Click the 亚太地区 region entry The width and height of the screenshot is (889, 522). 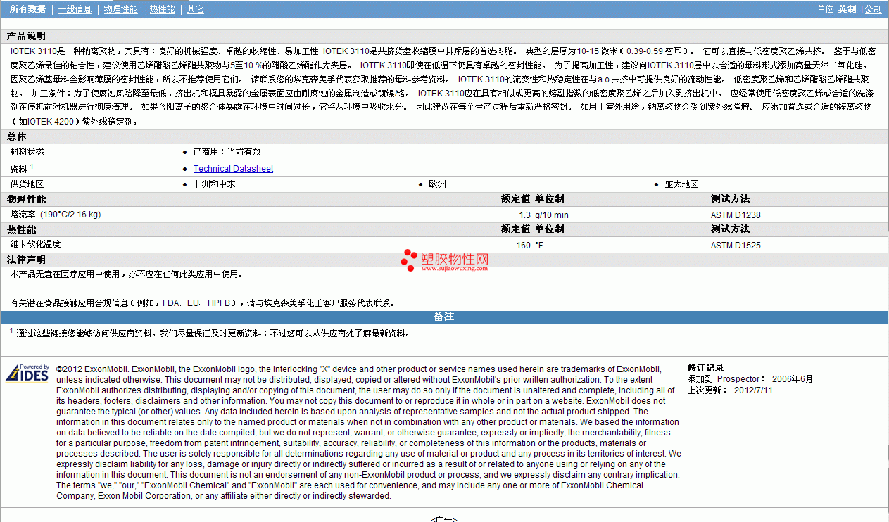point(681,184)
